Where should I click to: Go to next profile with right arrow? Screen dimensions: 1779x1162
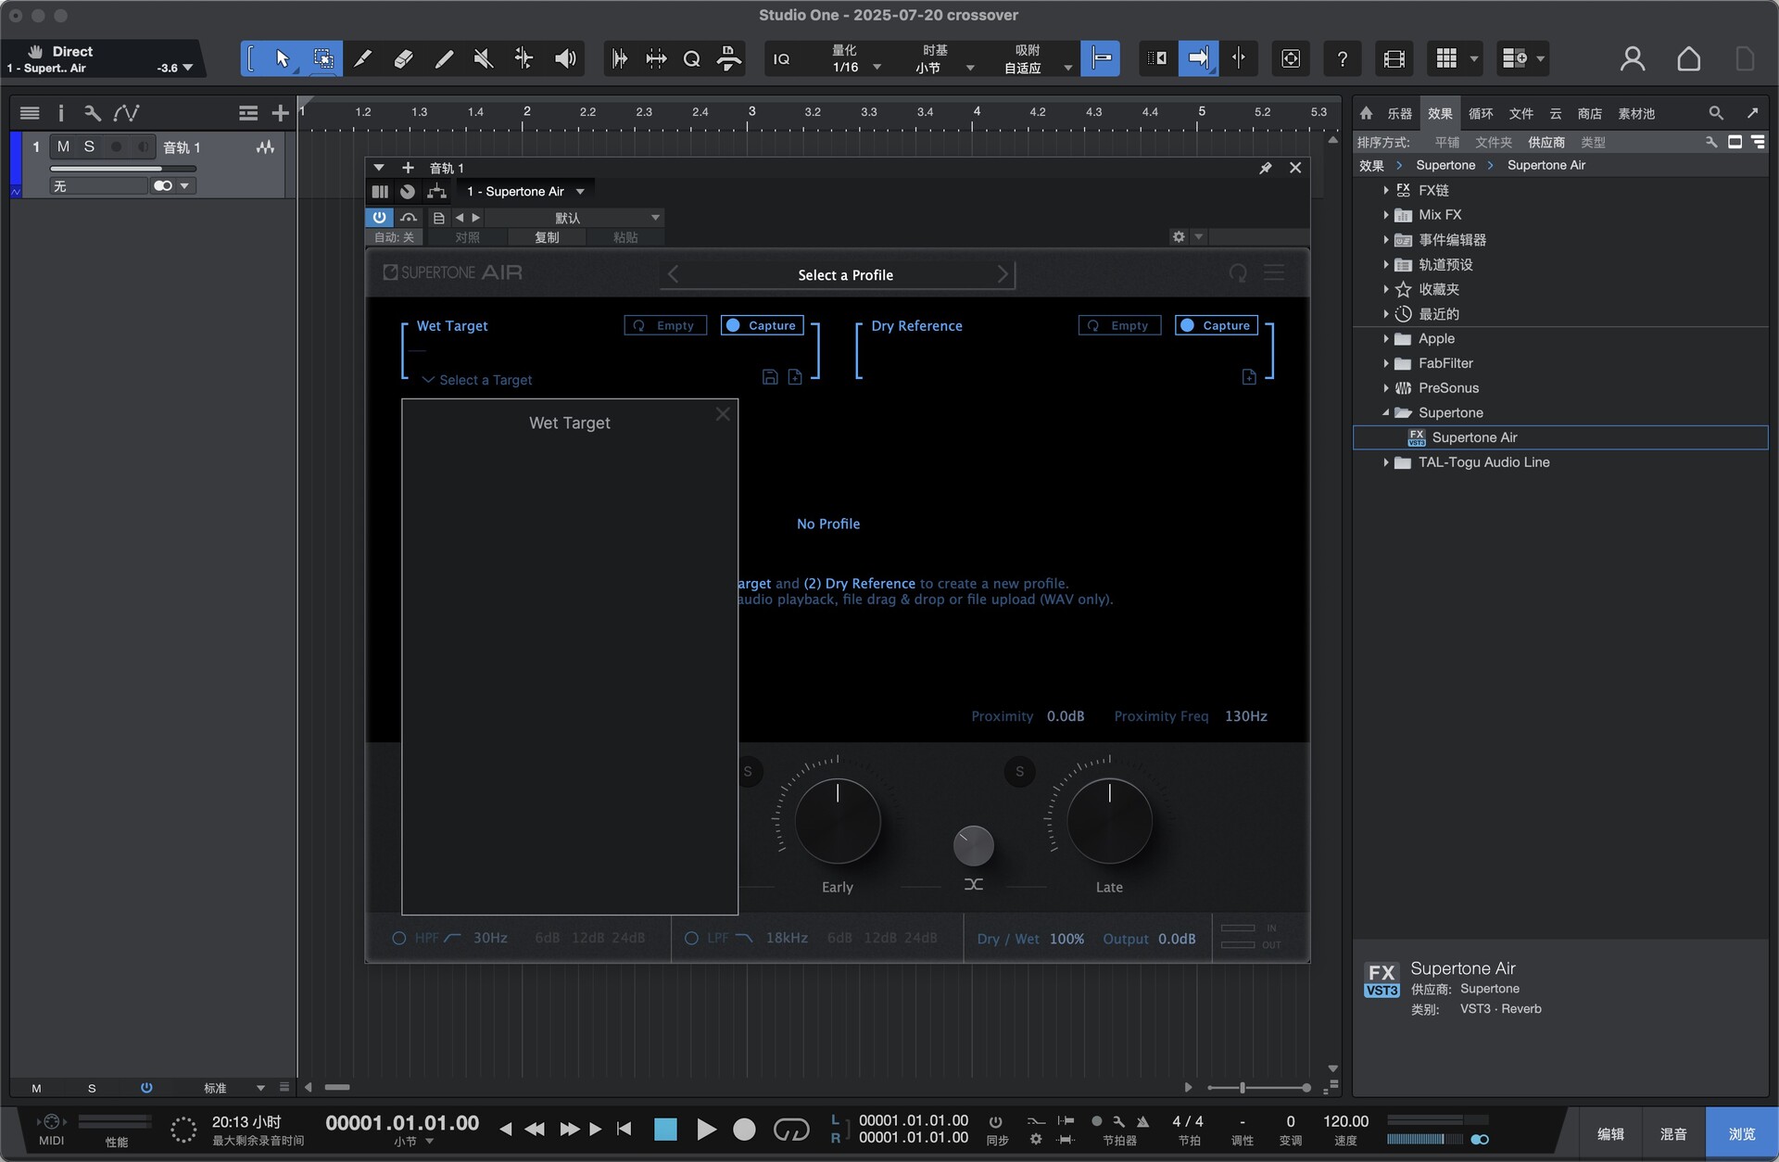(1003, 274)
